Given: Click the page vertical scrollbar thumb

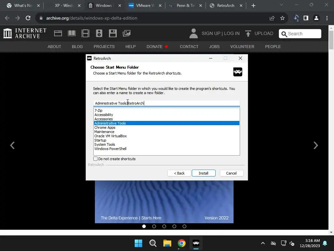Looking at the screenshot, I should coord(331,40).
